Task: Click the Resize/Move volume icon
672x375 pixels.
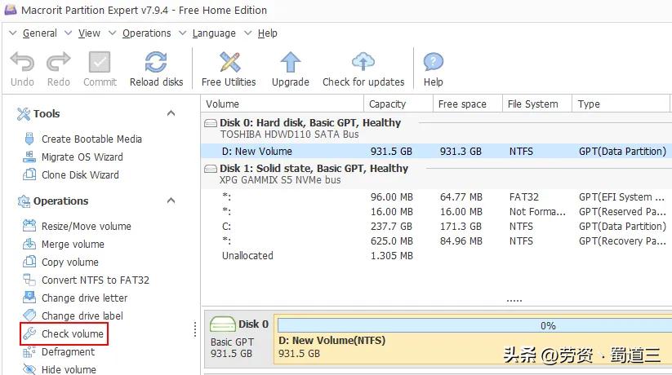Action: click(29, 226)
